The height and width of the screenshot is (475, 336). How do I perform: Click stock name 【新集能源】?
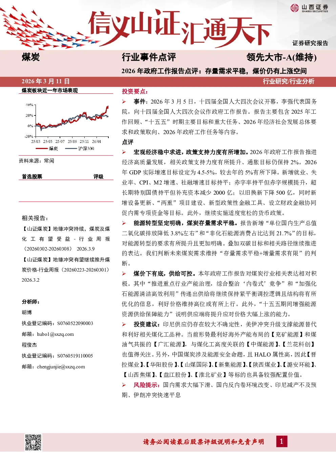point(230,365)
